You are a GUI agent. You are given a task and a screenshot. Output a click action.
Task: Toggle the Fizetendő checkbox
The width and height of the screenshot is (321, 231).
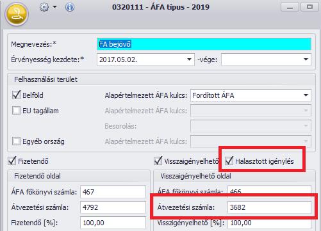[12, 161]
